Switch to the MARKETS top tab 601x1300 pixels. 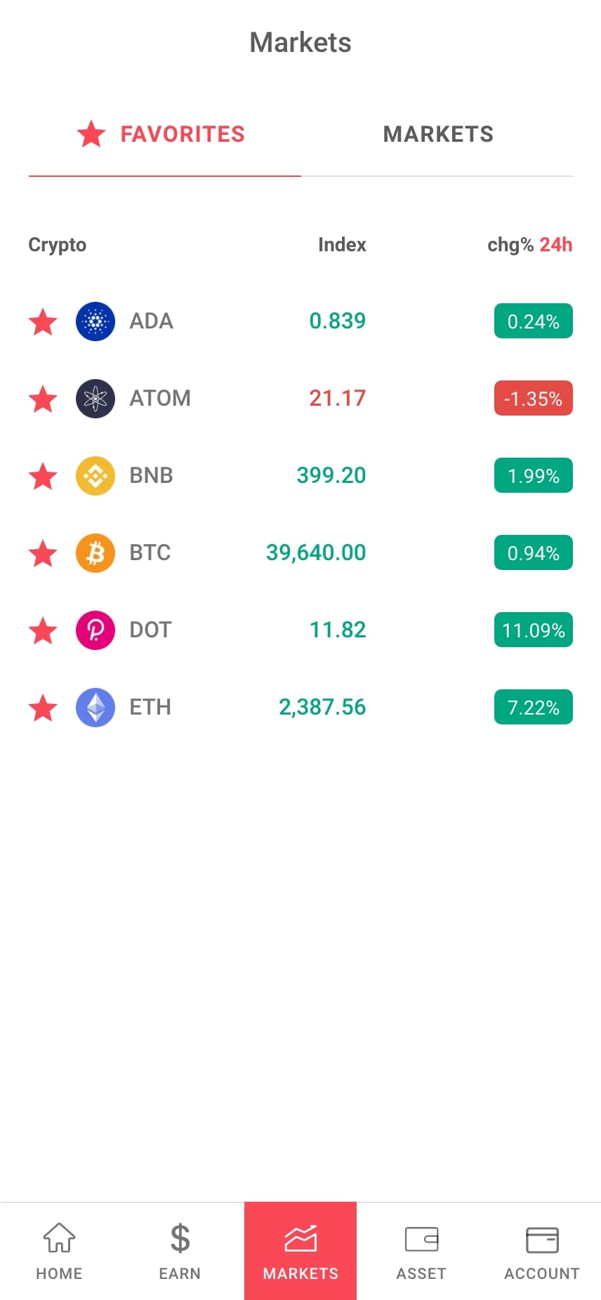438,134
